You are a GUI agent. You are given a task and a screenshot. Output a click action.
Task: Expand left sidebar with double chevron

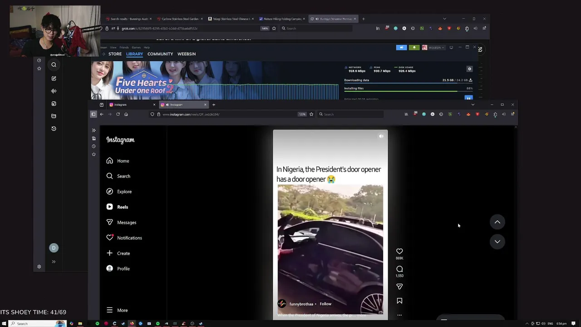click(x=54, y=262)
